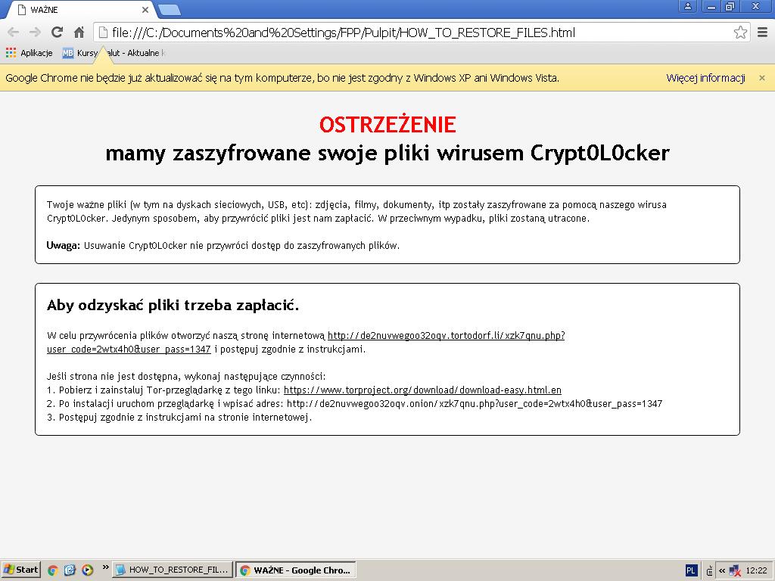Expand quick launch overflow chevron
The width and height of the screenshot is (775, 581).
pyautogui.click(x=105, y=567)
